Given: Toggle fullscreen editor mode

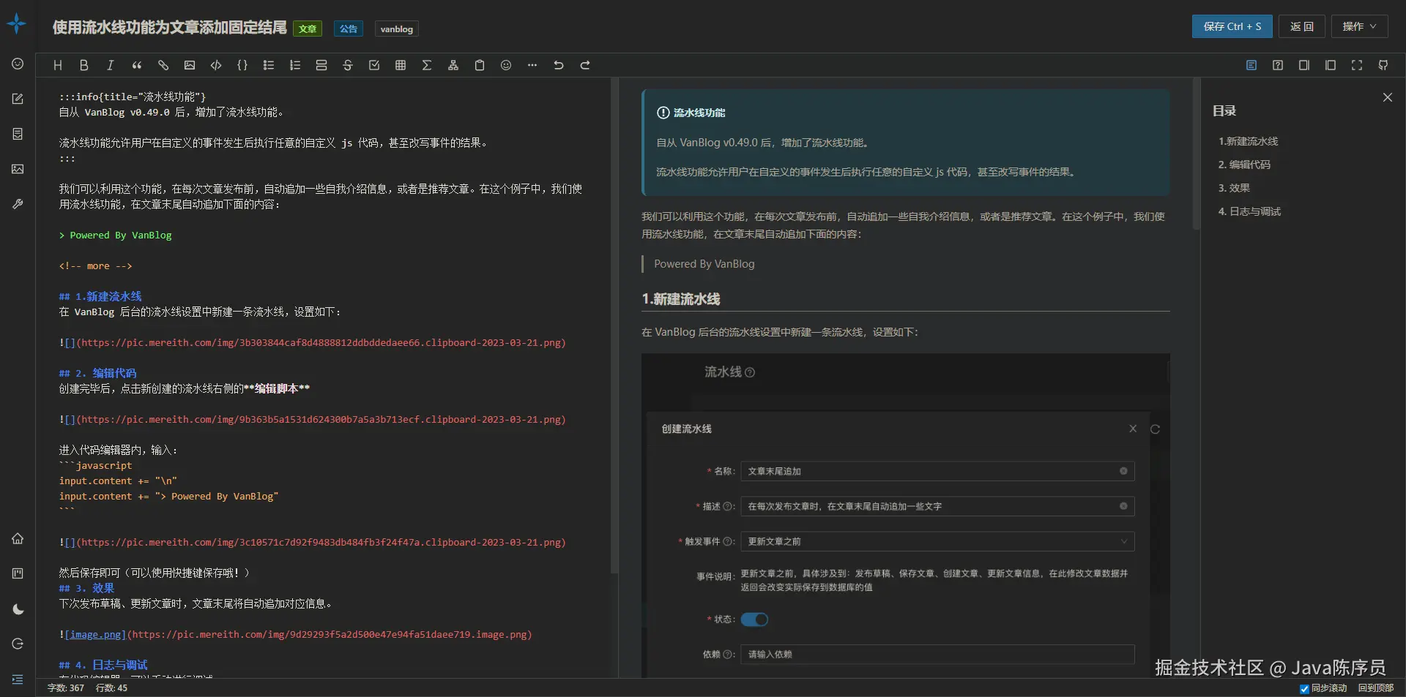Looking at the screenshot, I should click(x=1357, y=65).
